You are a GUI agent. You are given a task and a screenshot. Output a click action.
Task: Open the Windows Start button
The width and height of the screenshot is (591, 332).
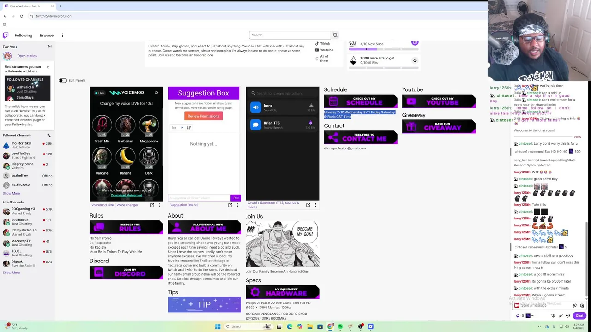(217, 326)
